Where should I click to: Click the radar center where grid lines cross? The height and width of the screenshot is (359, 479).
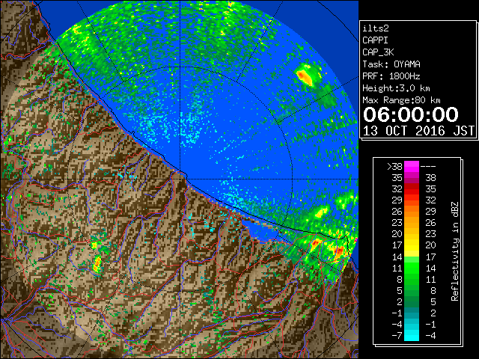180,179
